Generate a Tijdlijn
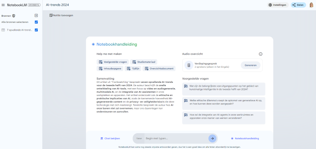 click(x=133, y=69)
